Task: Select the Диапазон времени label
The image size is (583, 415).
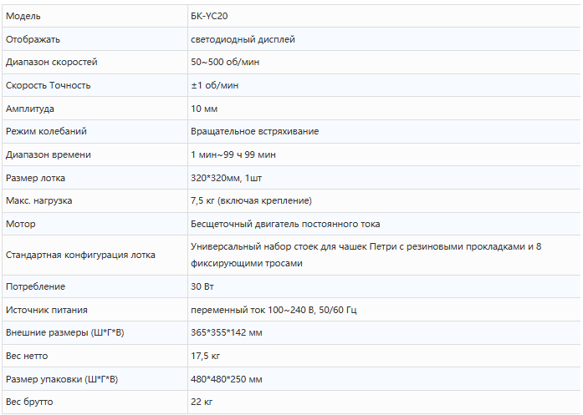Action: [x=49, y=154]
